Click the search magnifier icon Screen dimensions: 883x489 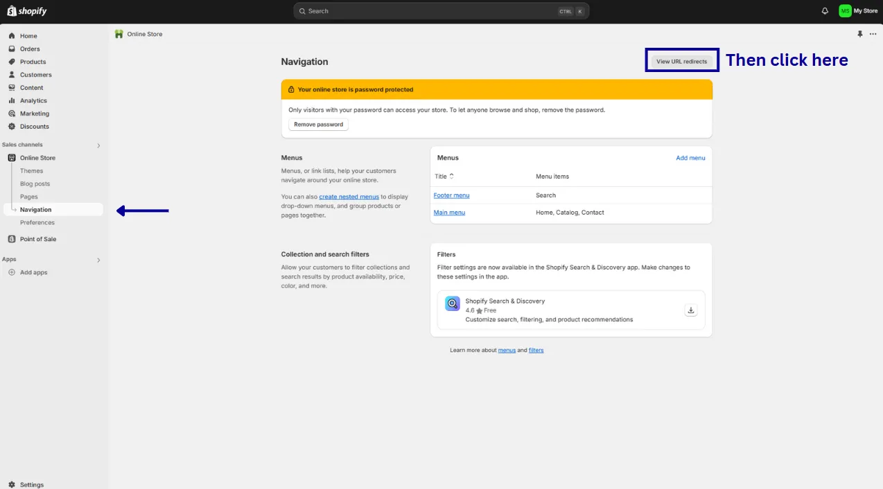pos(303,11)
